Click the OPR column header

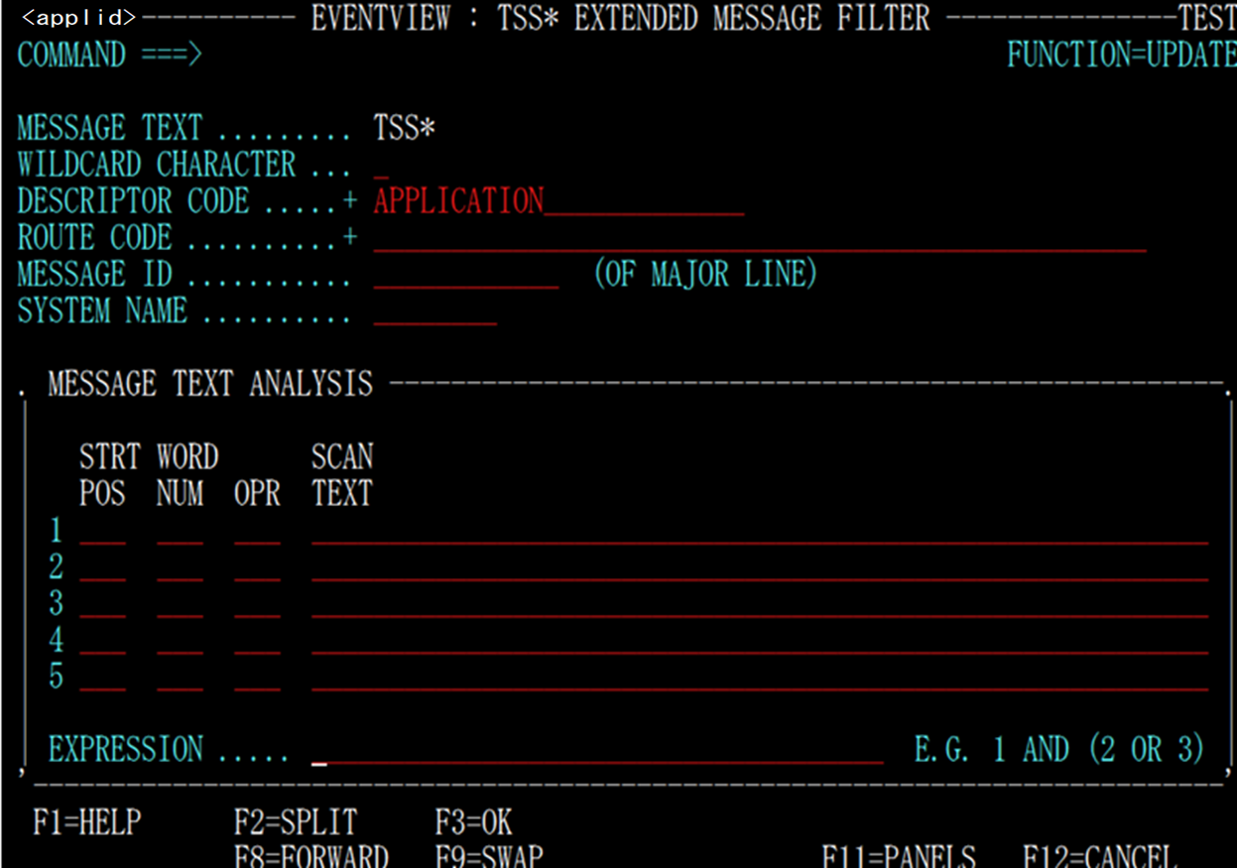(258, 493)
